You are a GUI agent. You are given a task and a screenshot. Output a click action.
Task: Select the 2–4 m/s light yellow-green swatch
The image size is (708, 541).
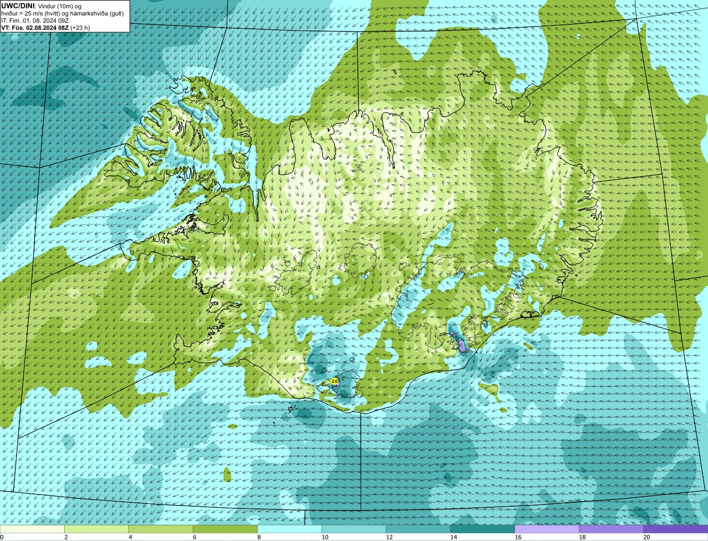click(x=96, y=529)
